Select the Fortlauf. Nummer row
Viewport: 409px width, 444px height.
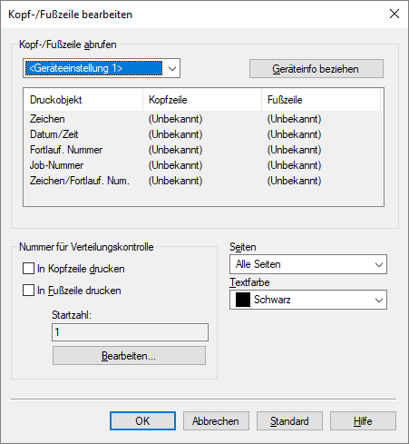[x=202, y=150]
